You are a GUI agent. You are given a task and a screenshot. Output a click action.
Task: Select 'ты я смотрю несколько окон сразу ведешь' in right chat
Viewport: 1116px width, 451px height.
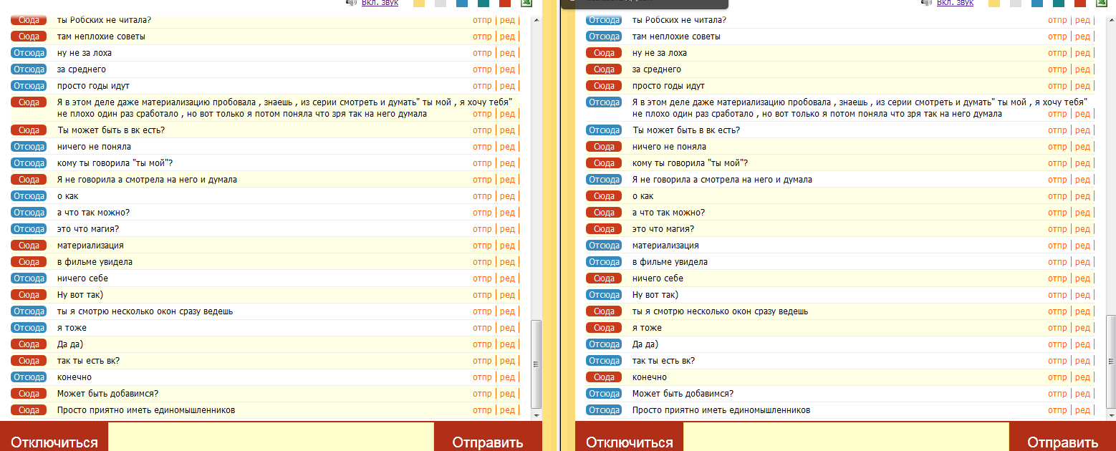[720, 311]
